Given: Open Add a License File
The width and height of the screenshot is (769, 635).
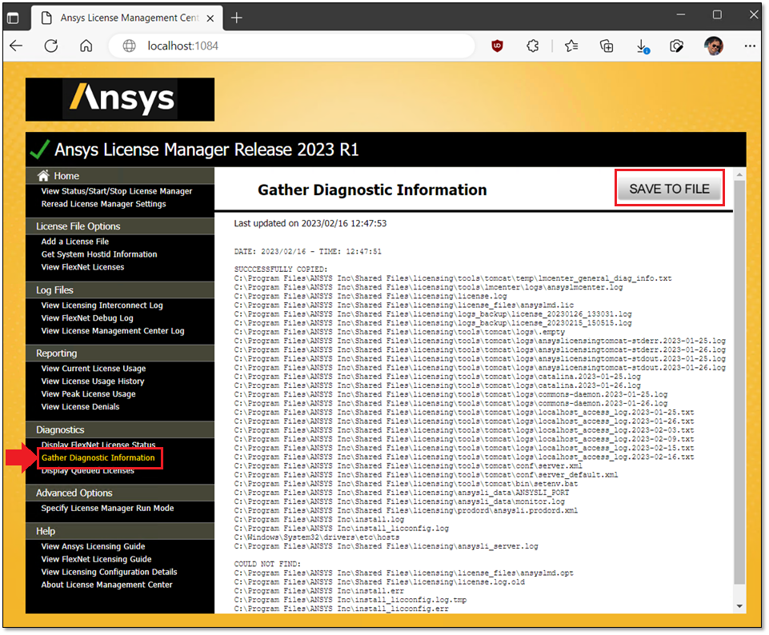Looking at the screenshot, I should coord(75,242).
